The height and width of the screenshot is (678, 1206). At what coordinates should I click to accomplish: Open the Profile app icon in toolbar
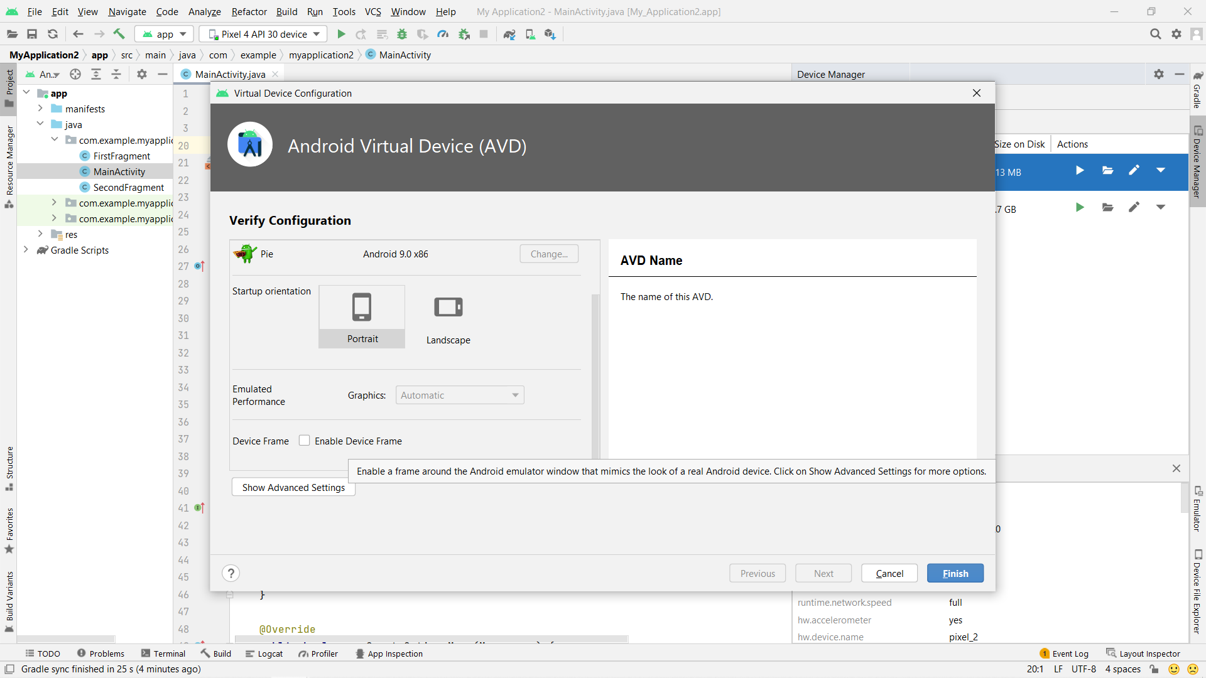coord(443,34)
